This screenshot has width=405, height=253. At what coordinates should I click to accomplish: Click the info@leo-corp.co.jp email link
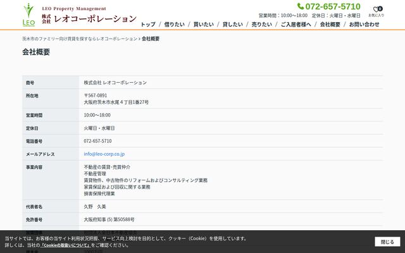click(x=104, y=154)
